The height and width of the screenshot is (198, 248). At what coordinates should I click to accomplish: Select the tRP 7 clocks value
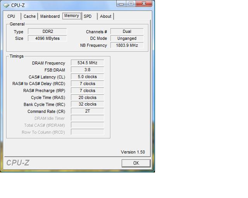pos(88,90)
